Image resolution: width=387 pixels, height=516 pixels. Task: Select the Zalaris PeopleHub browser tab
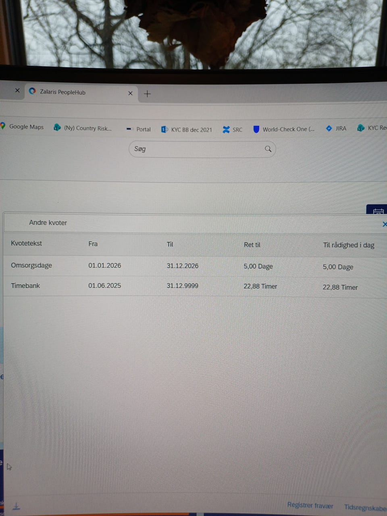81,92
